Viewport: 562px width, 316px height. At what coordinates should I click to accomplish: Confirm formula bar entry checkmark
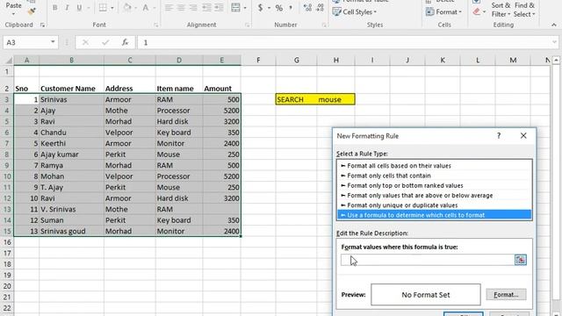105,42
